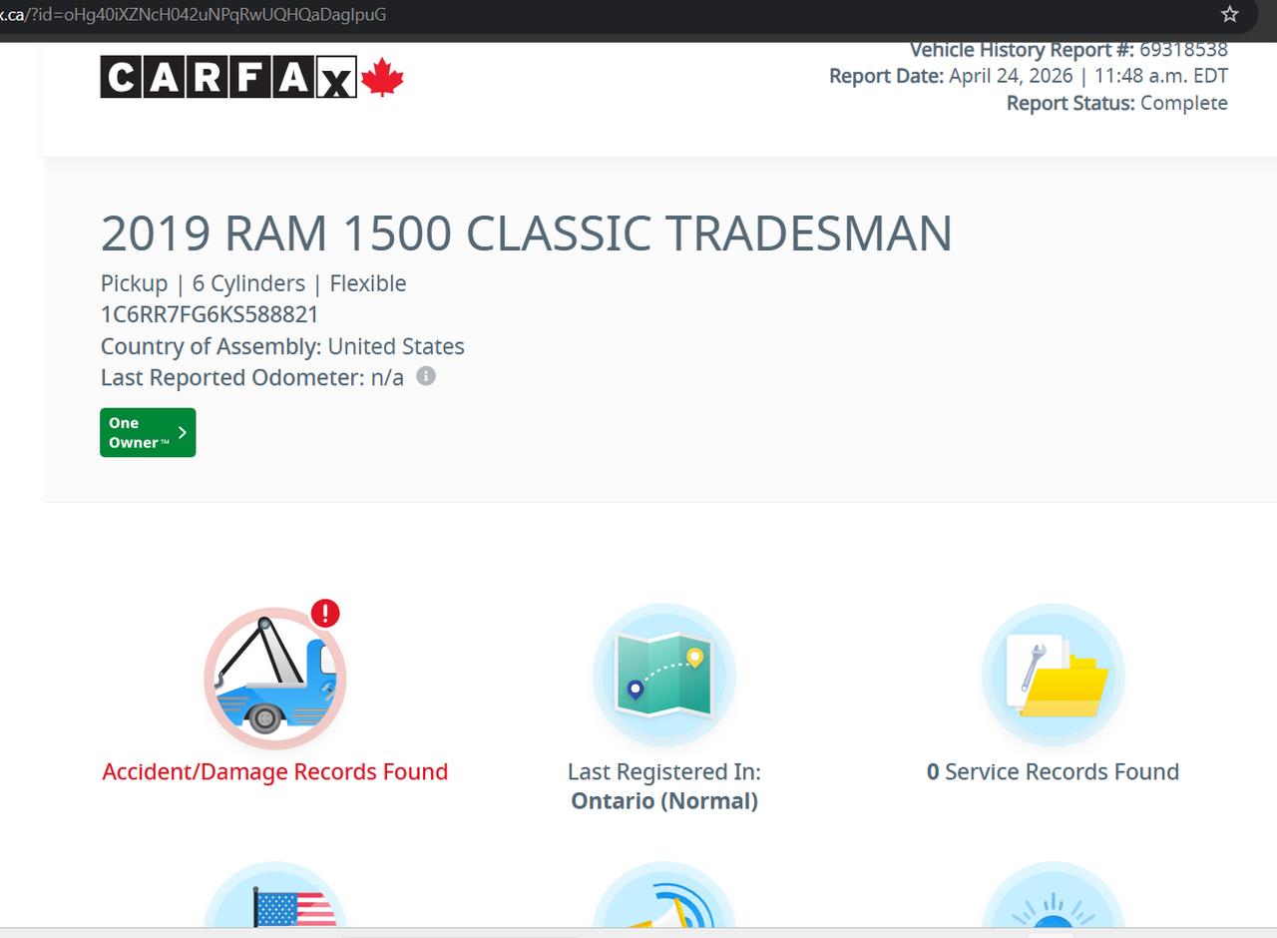The width and height of the screenshot is (1277, 938).
Task: Click the CARFAX Canada logo
Action: [251, 77]
